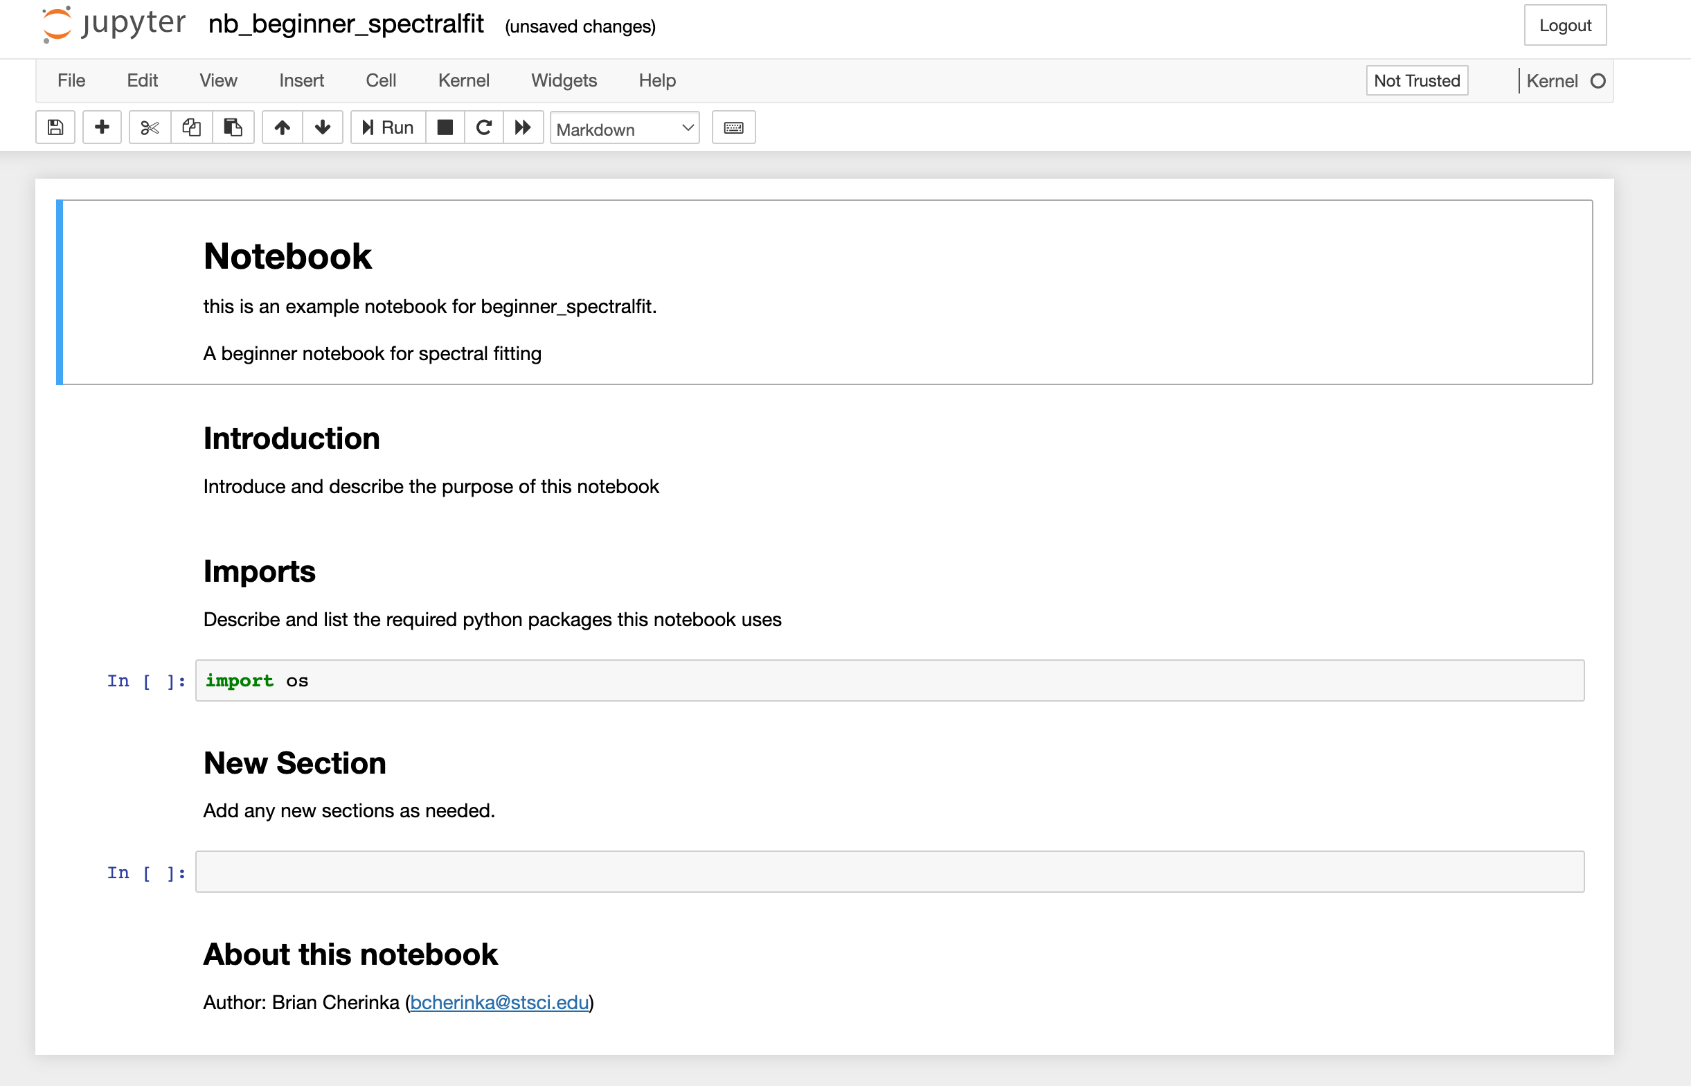This screenshot has width=1691, height=1086.
Task: Open the File menu
Action: click(x=71, y=80)
